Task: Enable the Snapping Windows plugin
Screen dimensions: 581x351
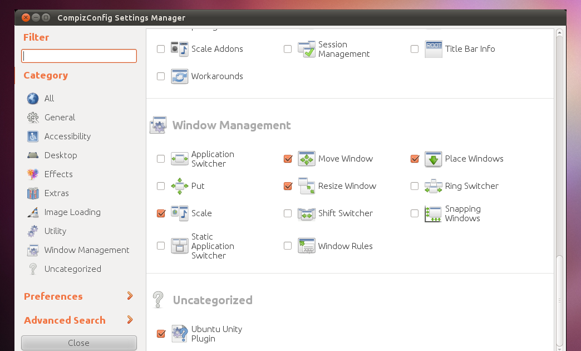Action: pyautogui.click(x=414, y=213)
